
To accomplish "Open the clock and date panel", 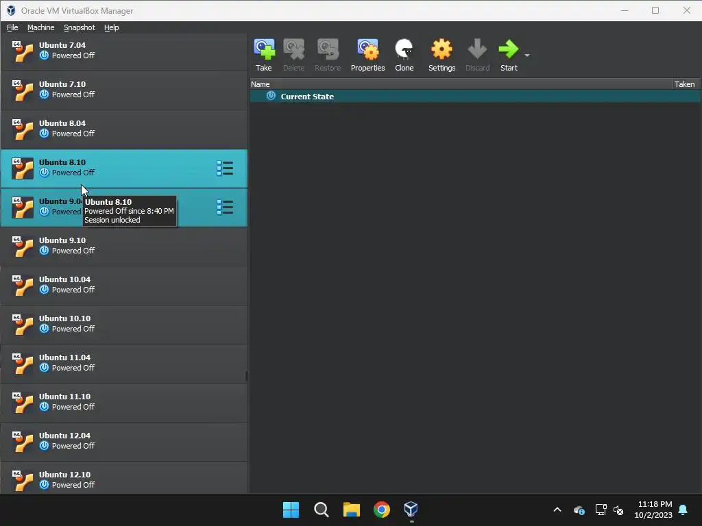I will click(x=653, y=510).
